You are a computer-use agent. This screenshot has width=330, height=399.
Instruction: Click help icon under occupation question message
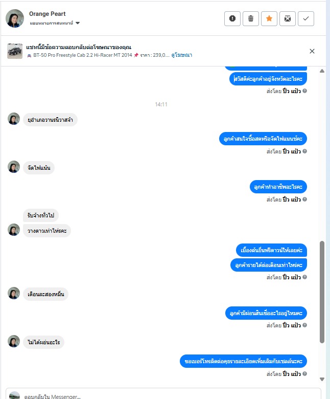[x=304, y=199]
